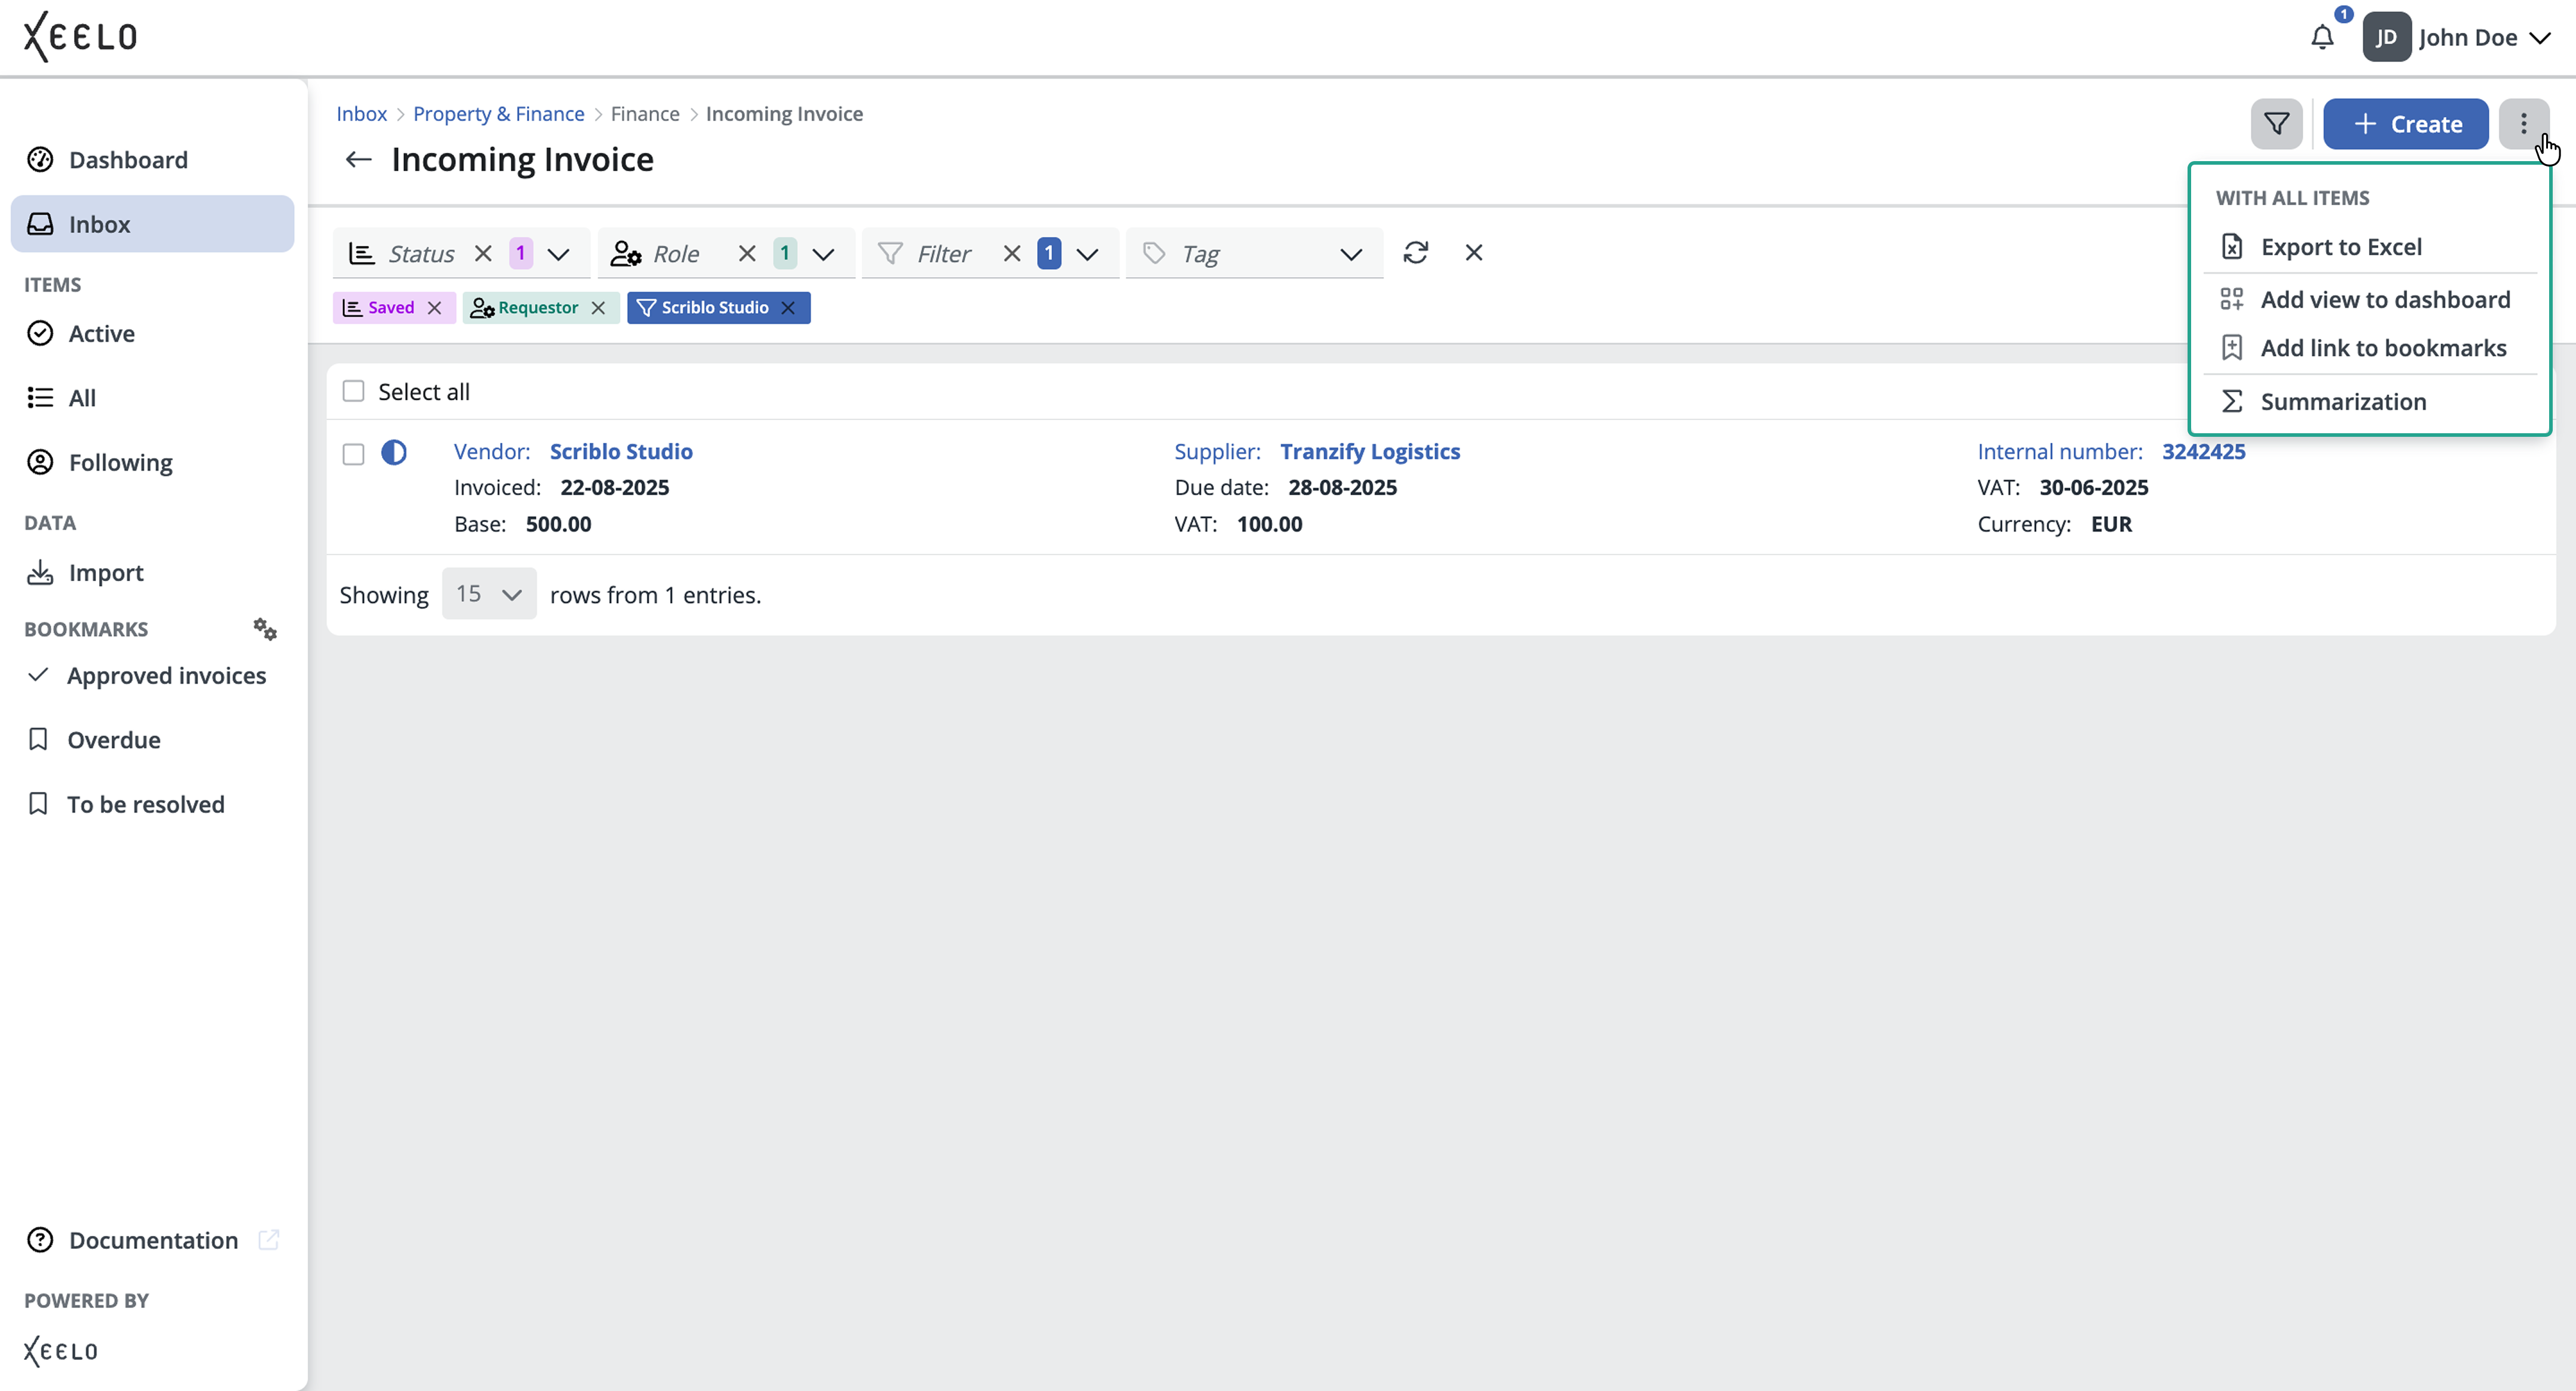This screenshot has width=2576, height=1391.
Task: Open the notifications bell
Action: [2322, 38]
